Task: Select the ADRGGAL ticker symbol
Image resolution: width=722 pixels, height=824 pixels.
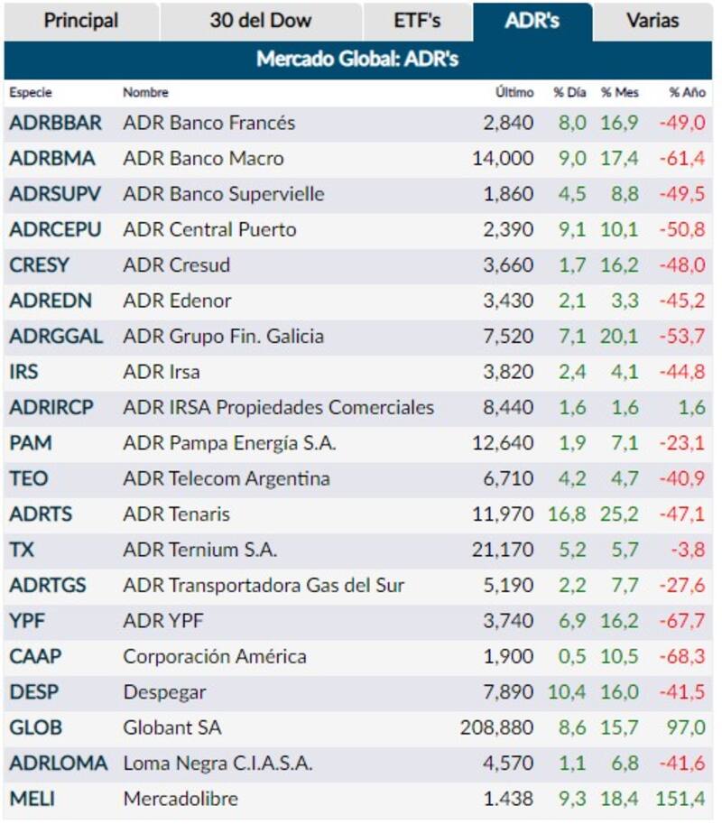Action: 56,337
